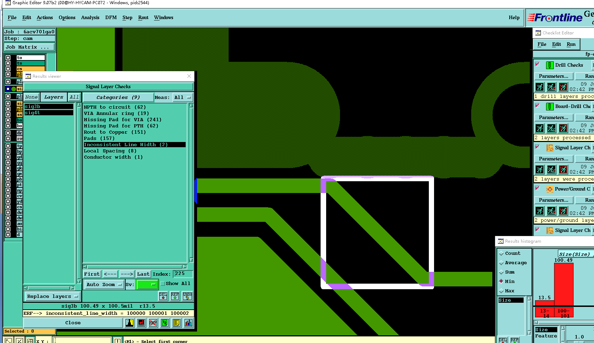
Task: Click the None layers button
Action: click(x=31, y=97)
